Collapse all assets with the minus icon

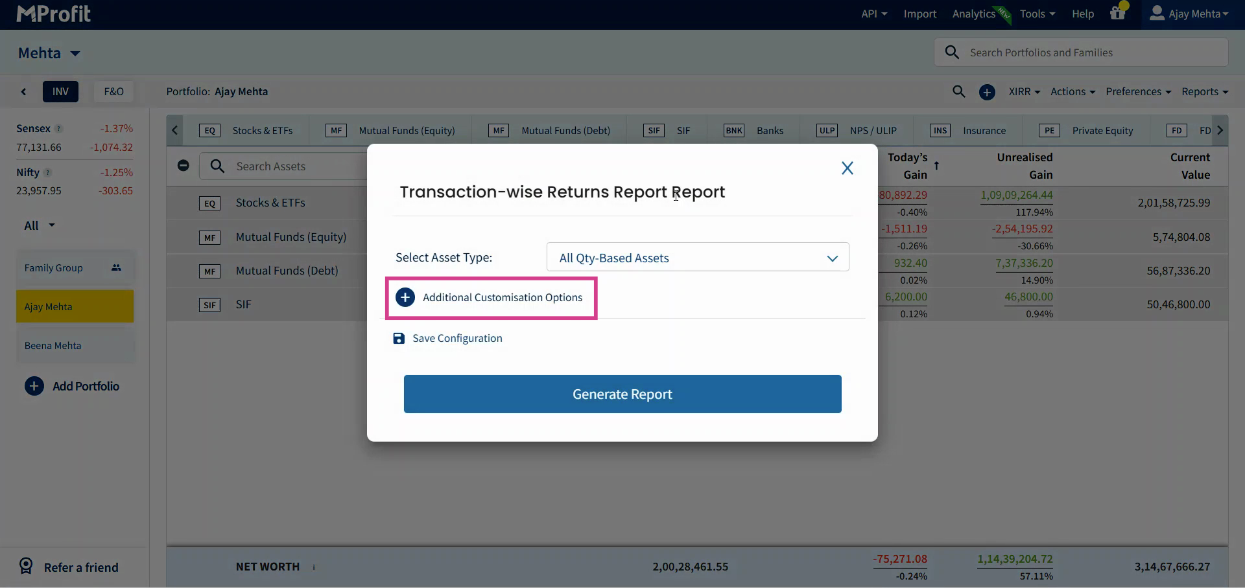point(184,166)
